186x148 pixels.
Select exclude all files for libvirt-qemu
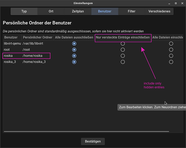pos(74,44)
